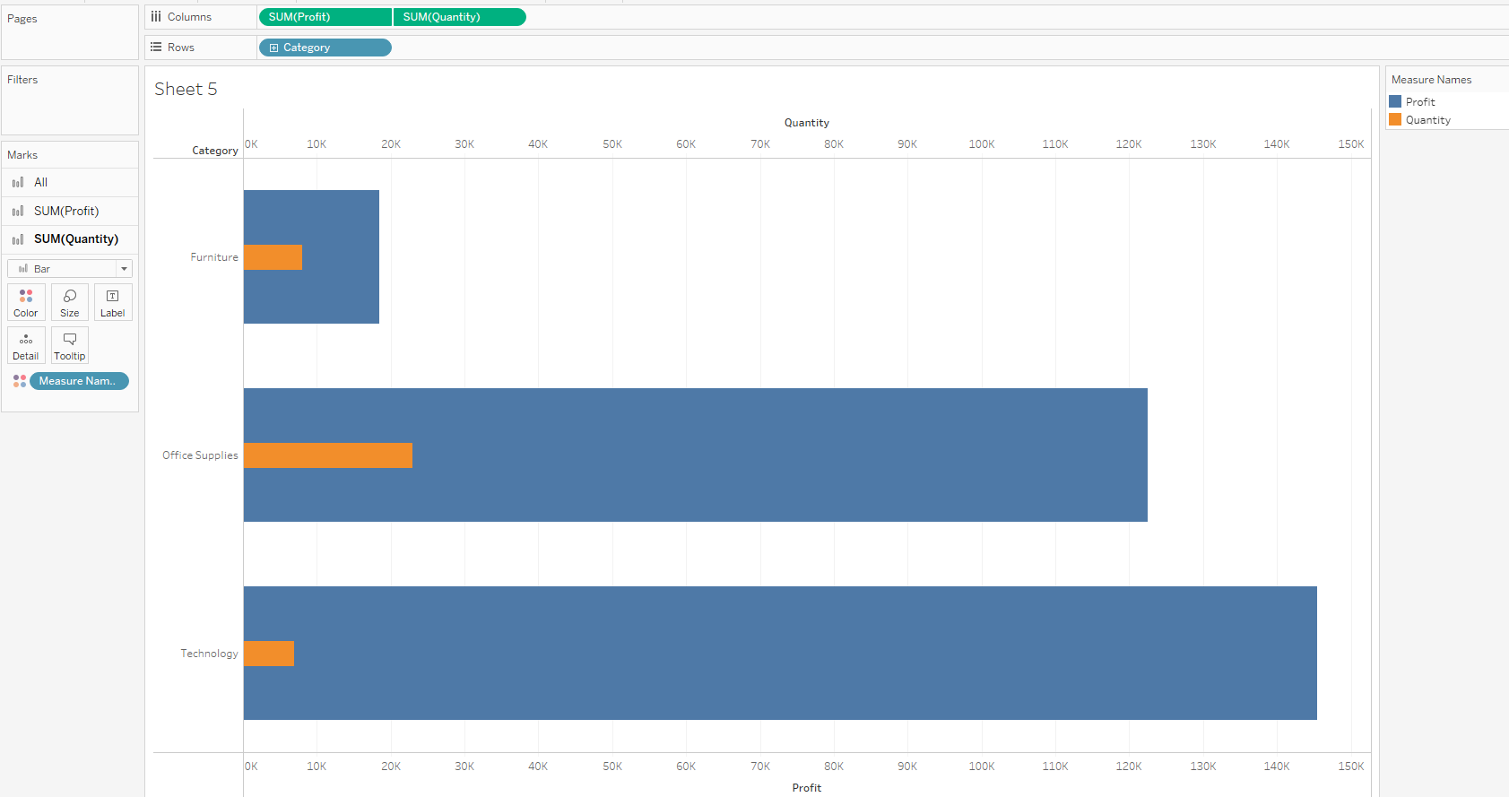The width and height of the screenshot is (1509, 797).
Task: Click the Quantity top axis title
Action: point(807,123)
